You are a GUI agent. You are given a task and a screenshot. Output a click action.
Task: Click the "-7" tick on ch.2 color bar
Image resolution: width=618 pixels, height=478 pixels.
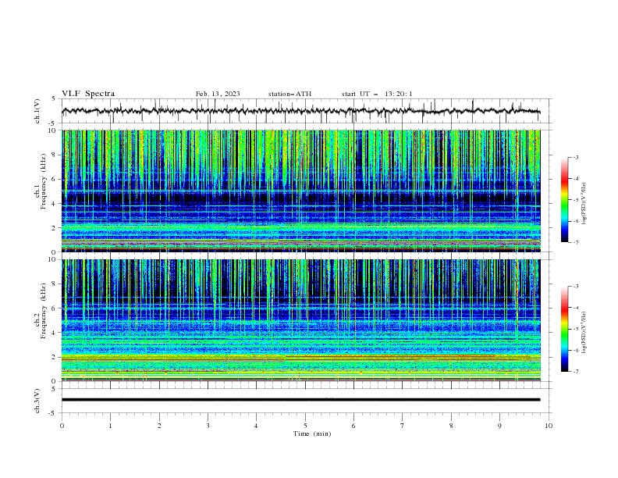575,371
